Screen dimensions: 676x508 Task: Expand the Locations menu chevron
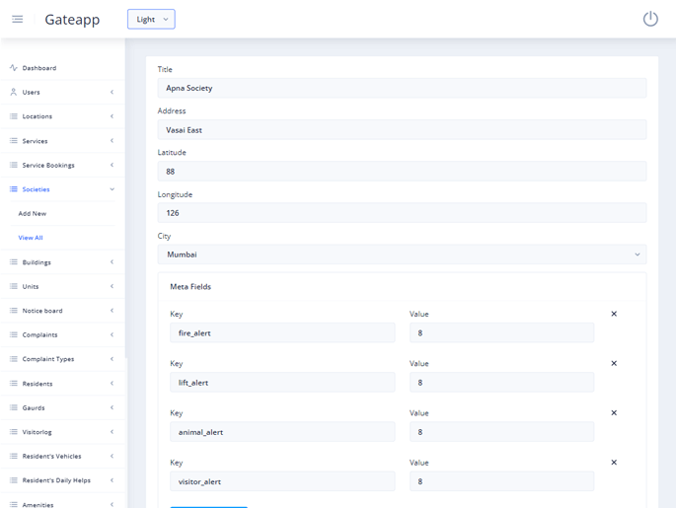click(x=113, y=116)
